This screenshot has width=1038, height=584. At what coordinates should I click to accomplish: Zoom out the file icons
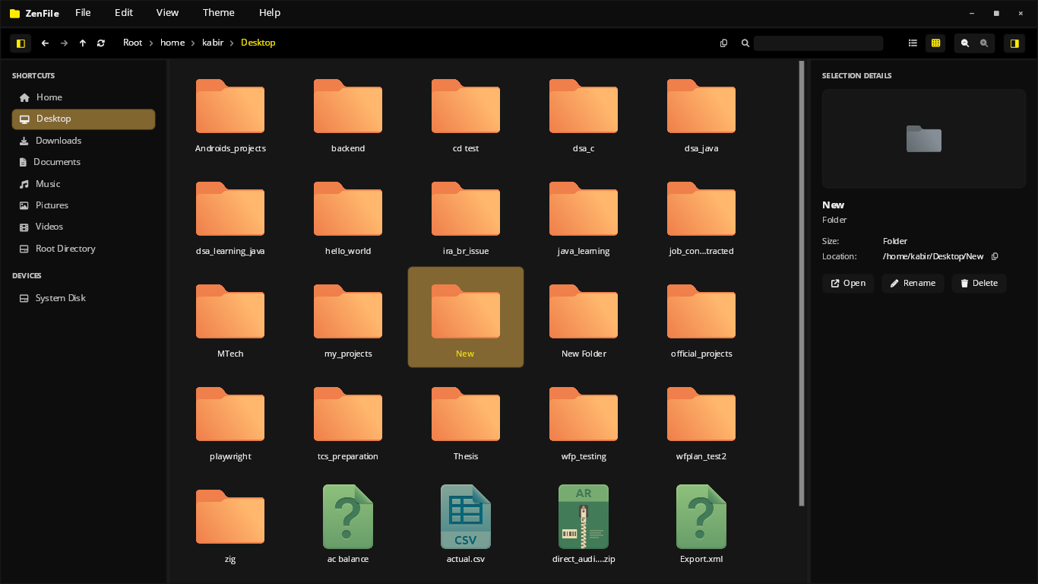click(x=965, y=43)
